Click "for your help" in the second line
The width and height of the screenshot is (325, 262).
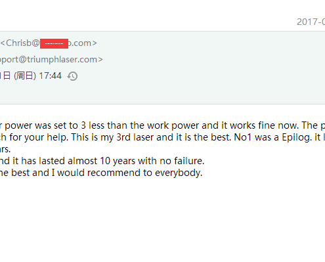tap(39, 137)
